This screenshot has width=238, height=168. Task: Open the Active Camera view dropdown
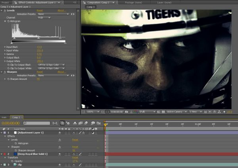coord(177,112)
